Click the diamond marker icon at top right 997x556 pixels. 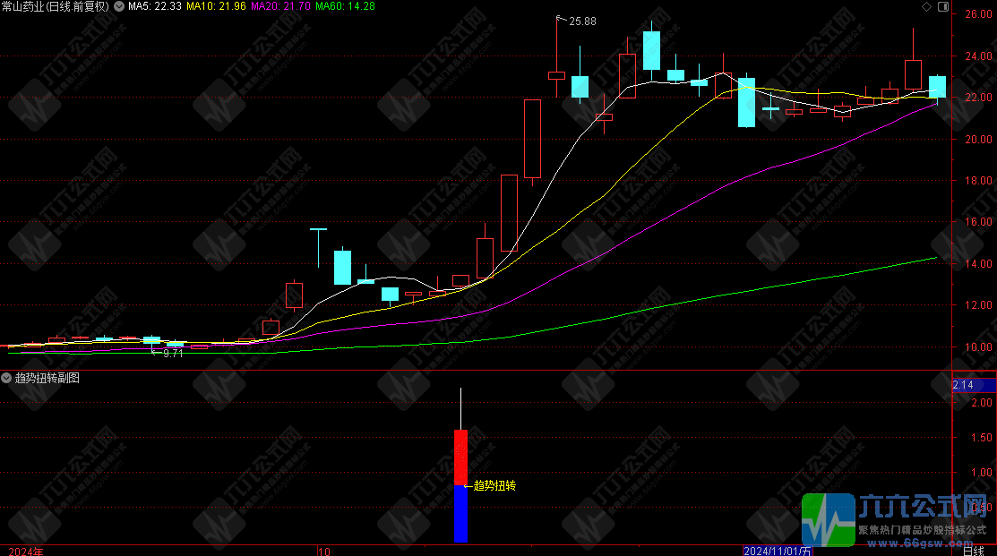(x=926, y=6)
